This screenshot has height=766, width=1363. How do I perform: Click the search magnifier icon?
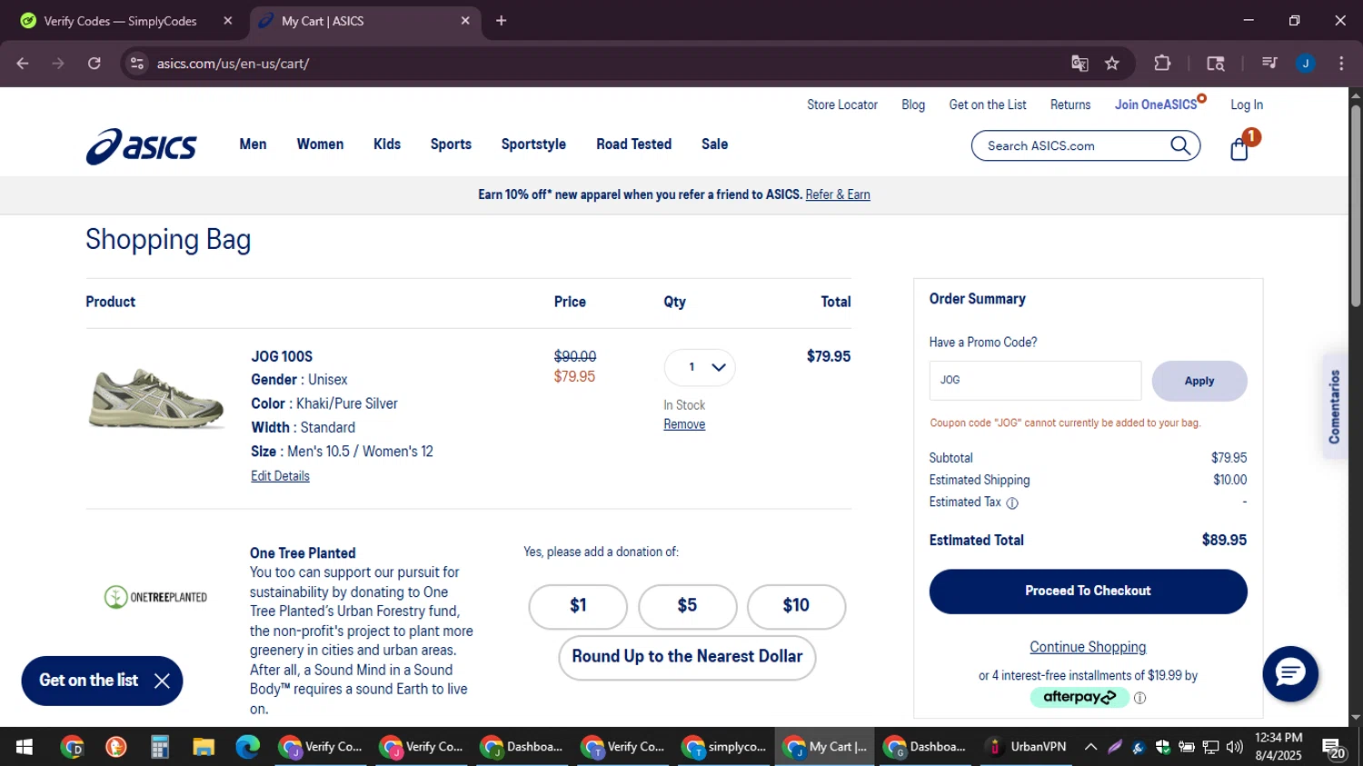pos(1179,145)
